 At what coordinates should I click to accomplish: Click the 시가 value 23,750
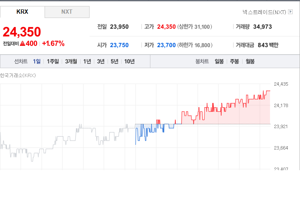(x=119, y=45)
